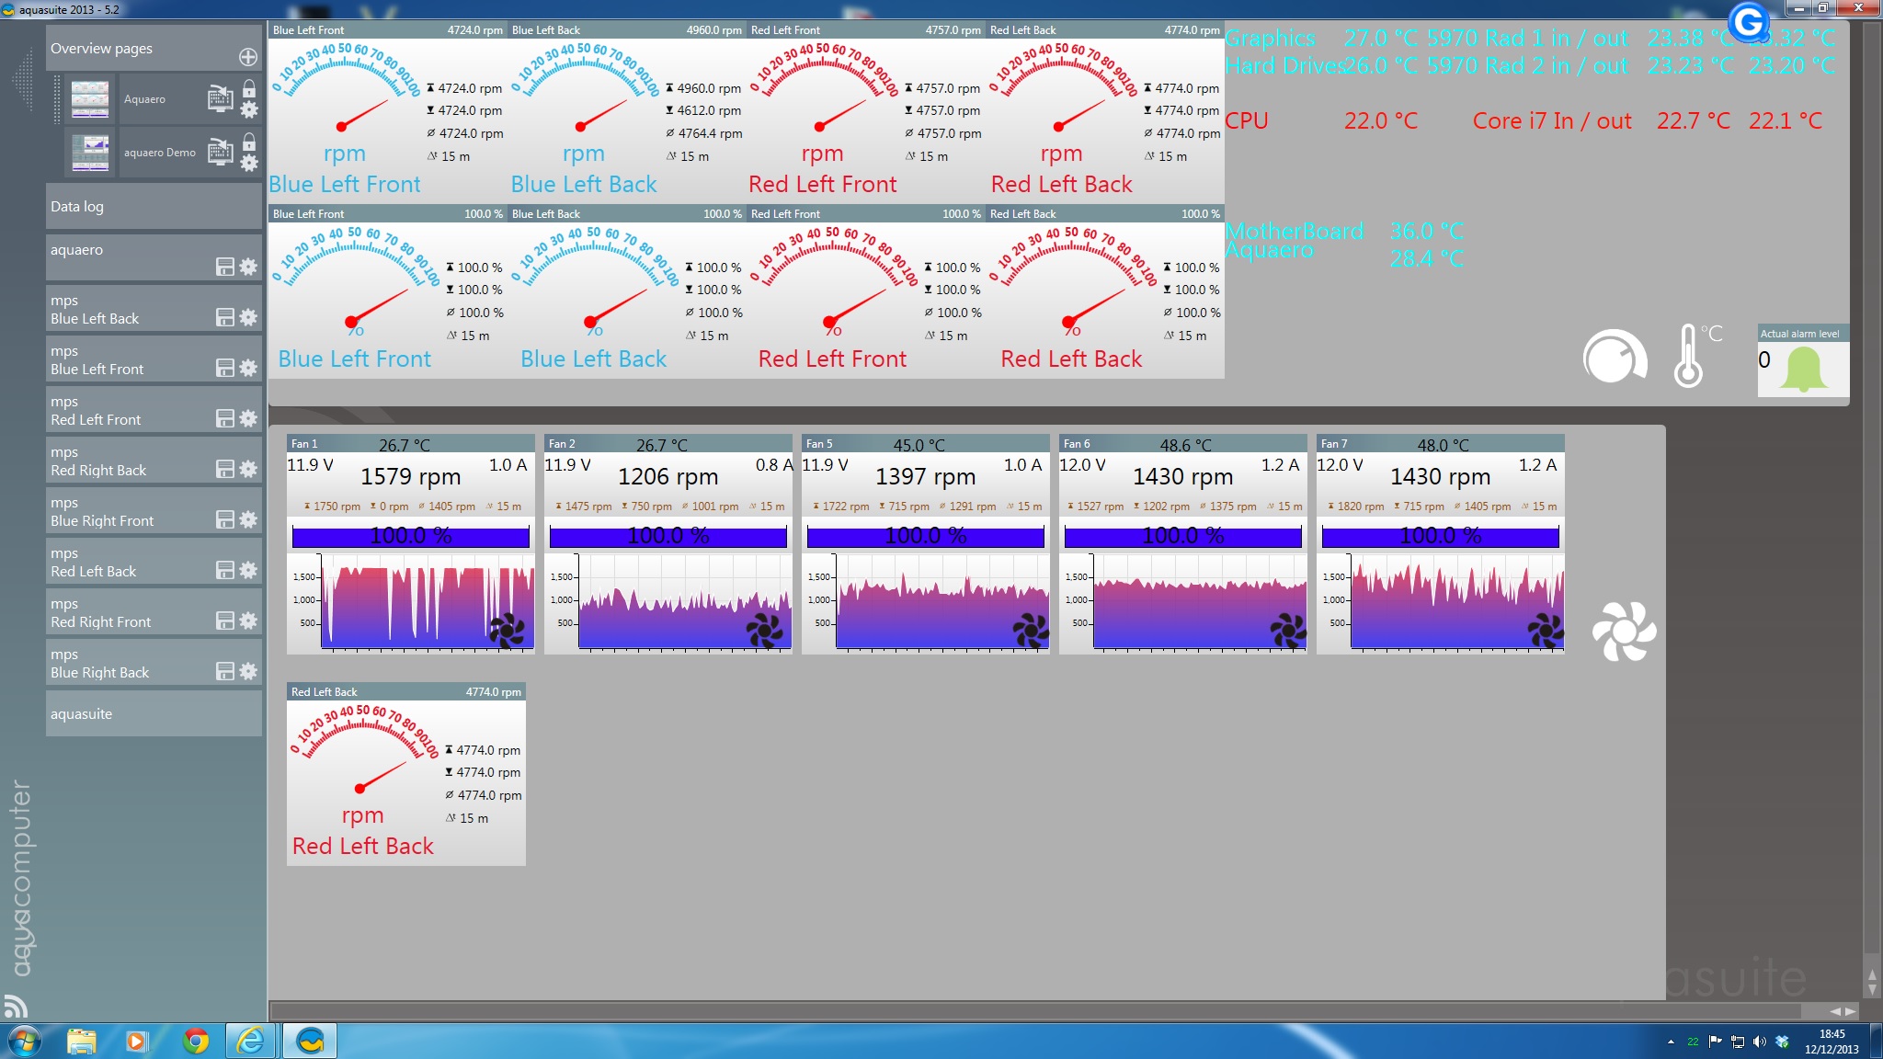Viewport: 1883px width, 1059px height.
Task: Open gear settings for mps Red Right Front
Action: point(248,621)
